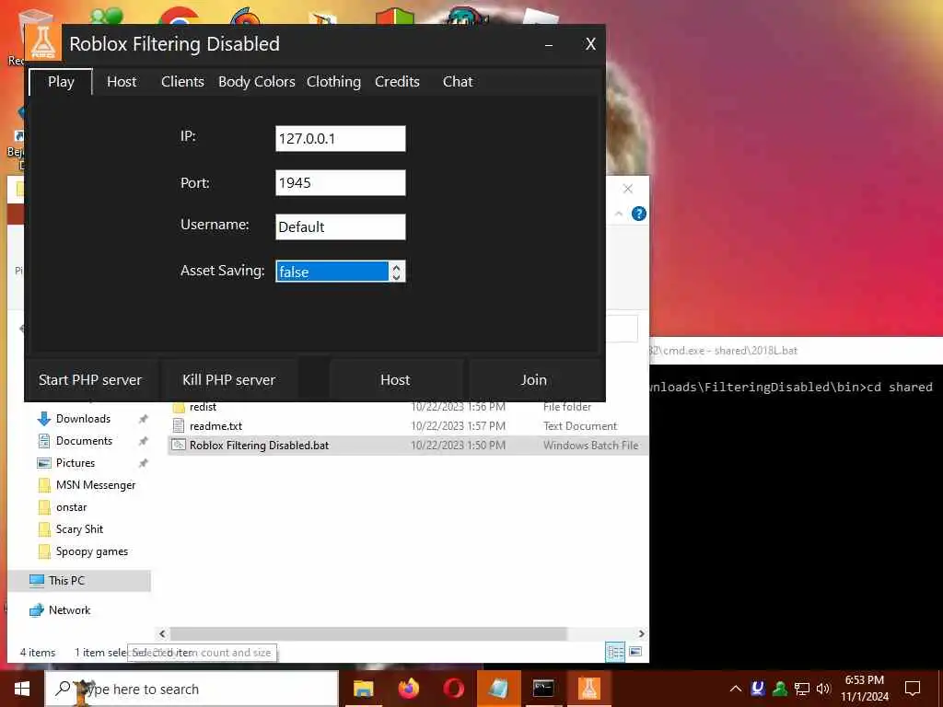The width and height of the screenshot is (943, 707).
Task: Open the MSN Messenger folder in sidebar
Action: point(96,485)
